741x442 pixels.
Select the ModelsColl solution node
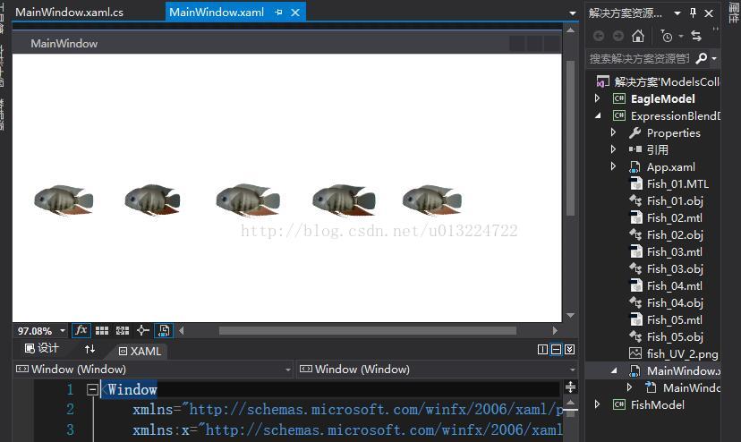click(667, 81)
